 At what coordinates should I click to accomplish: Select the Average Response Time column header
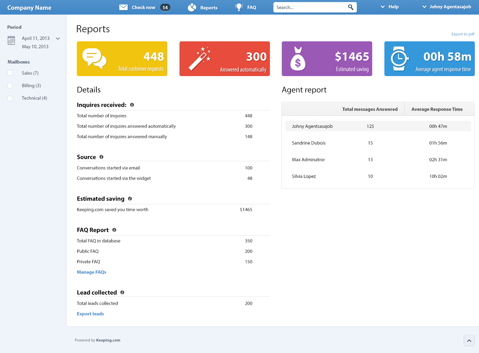click(x=437, y=109)
